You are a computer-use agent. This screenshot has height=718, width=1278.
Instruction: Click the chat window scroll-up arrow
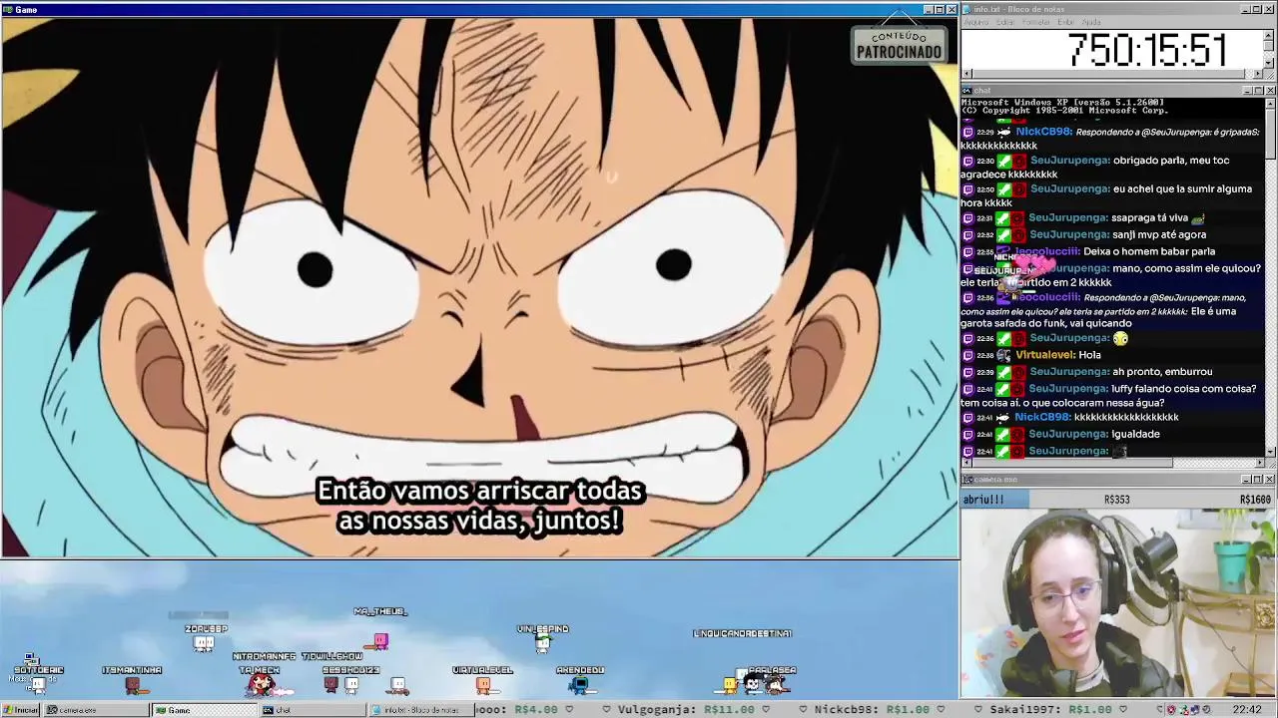click(x=1270, y=103)
